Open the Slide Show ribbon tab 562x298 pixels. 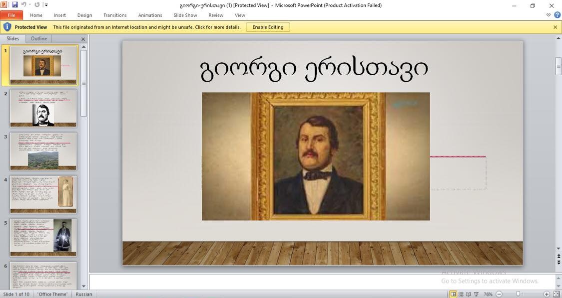[185, 15]
